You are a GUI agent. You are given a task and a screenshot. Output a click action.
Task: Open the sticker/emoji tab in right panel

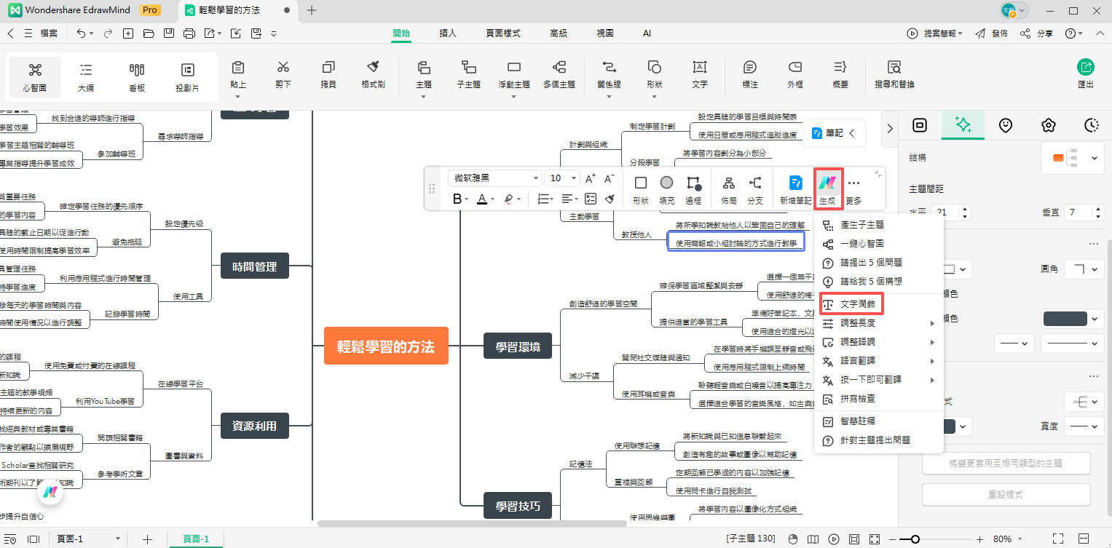point(1006,125)
